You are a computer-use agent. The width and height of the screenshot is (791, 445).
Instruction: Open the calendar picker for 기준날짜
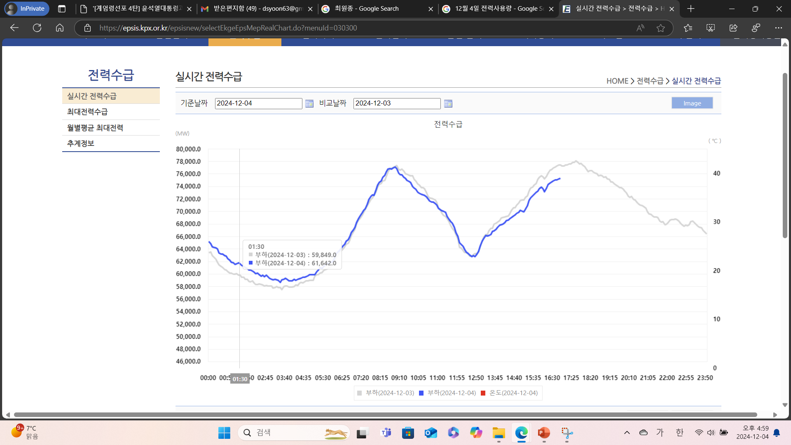click(309, 103)
